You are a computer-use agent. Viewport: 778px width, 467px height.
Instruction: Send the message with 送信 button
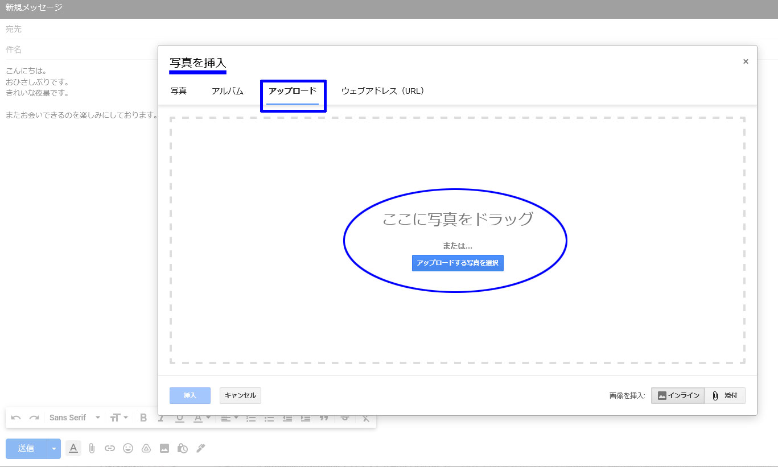click(x=26, y=448)
